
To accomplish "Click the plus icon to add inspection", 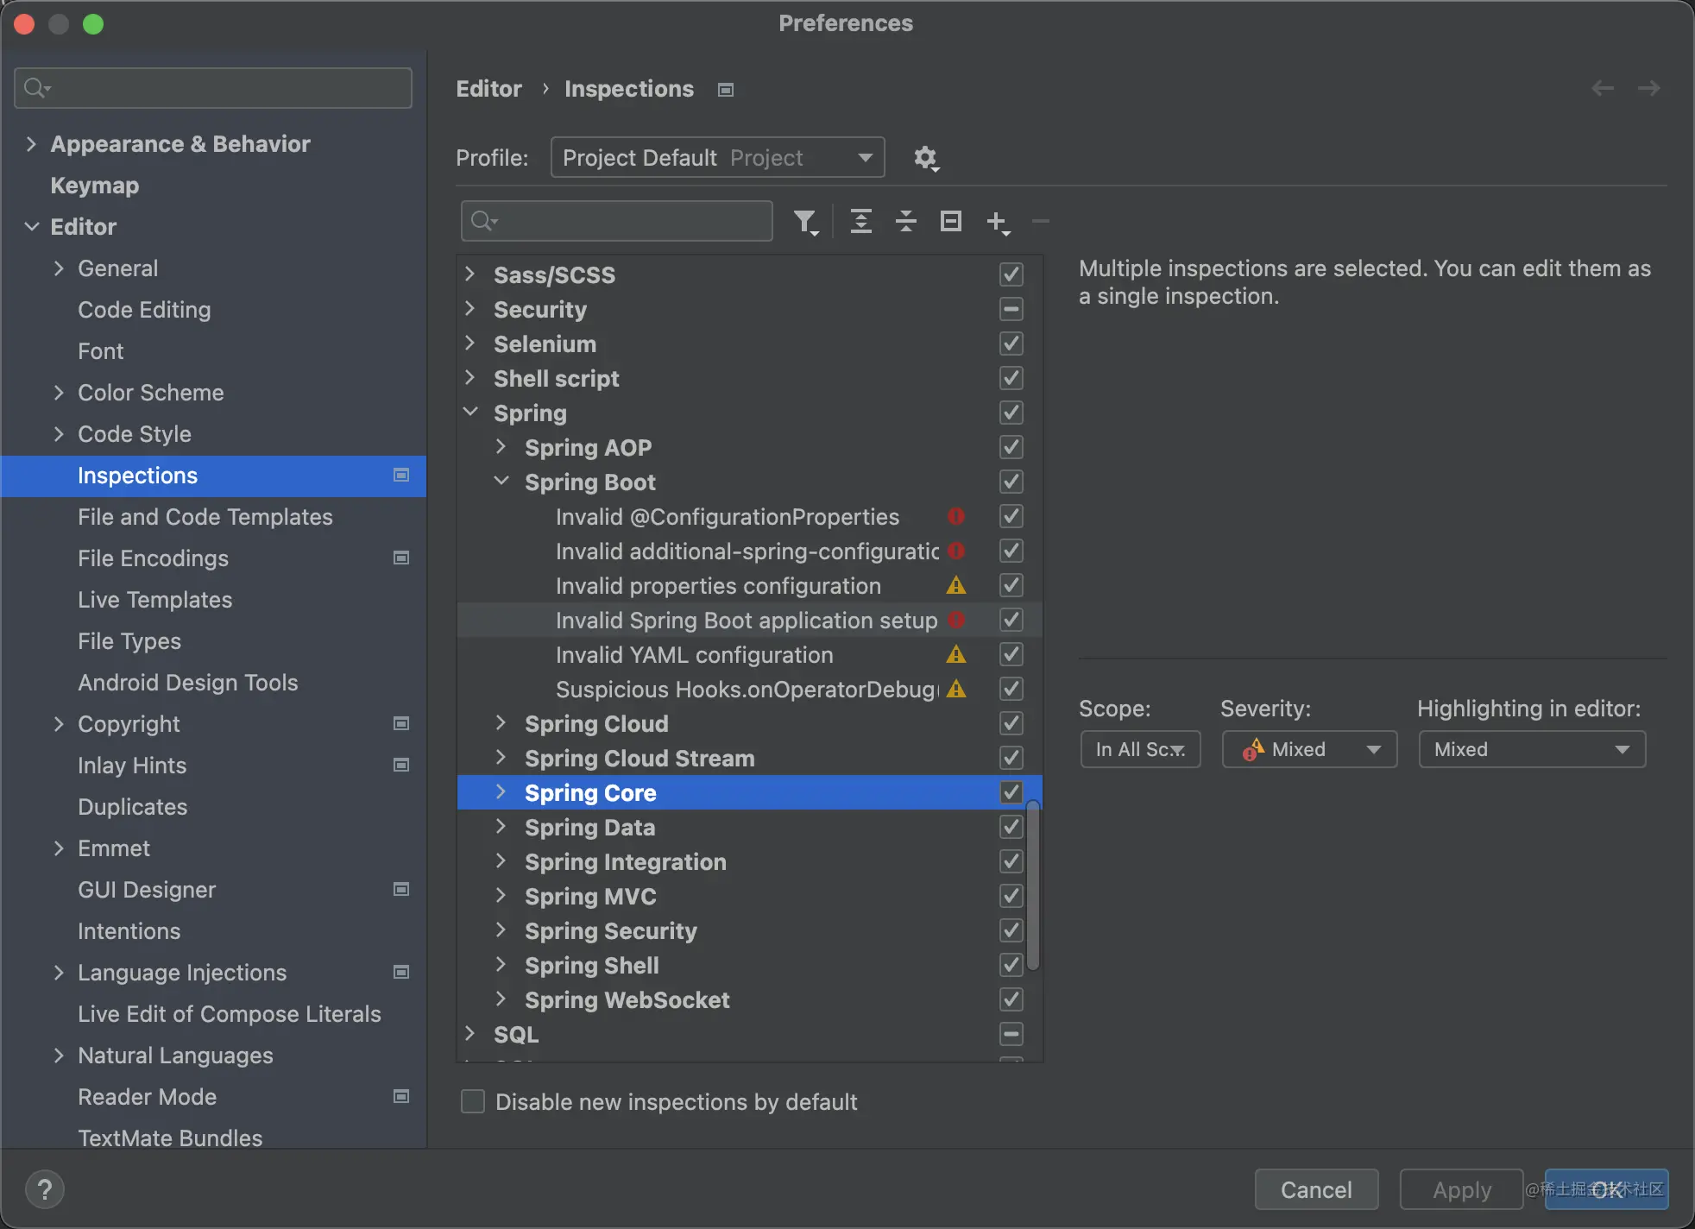I will tap(997, 222).
